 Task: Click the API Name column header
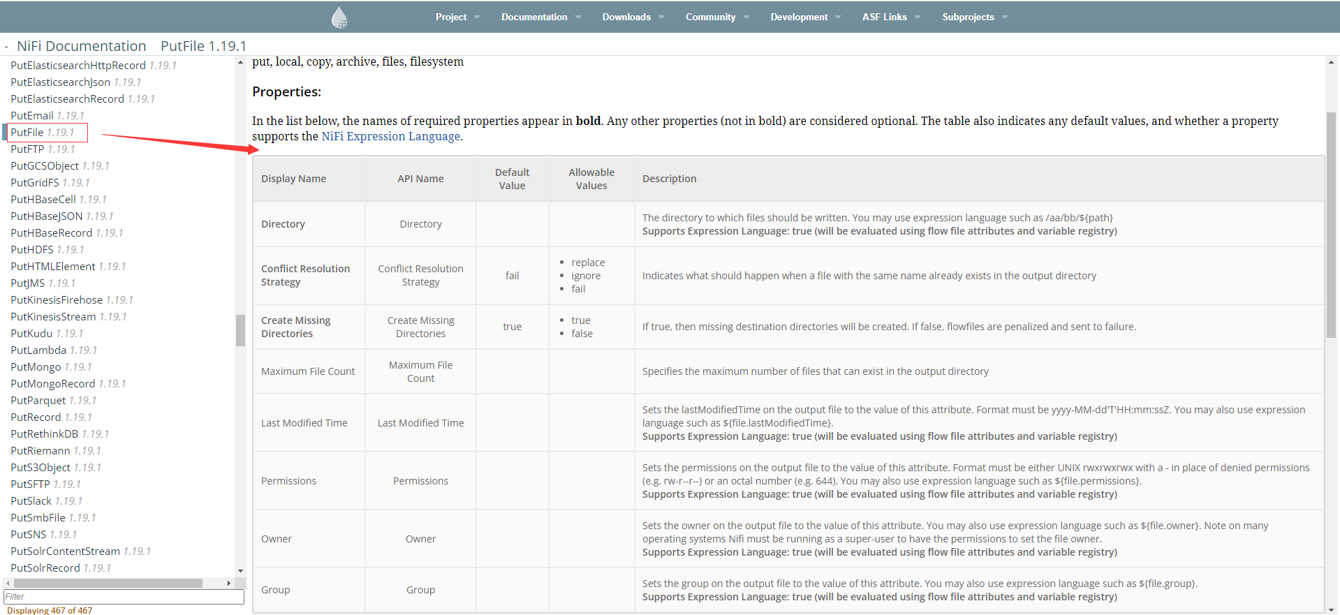pyautogui.click(x=421, y=179)
